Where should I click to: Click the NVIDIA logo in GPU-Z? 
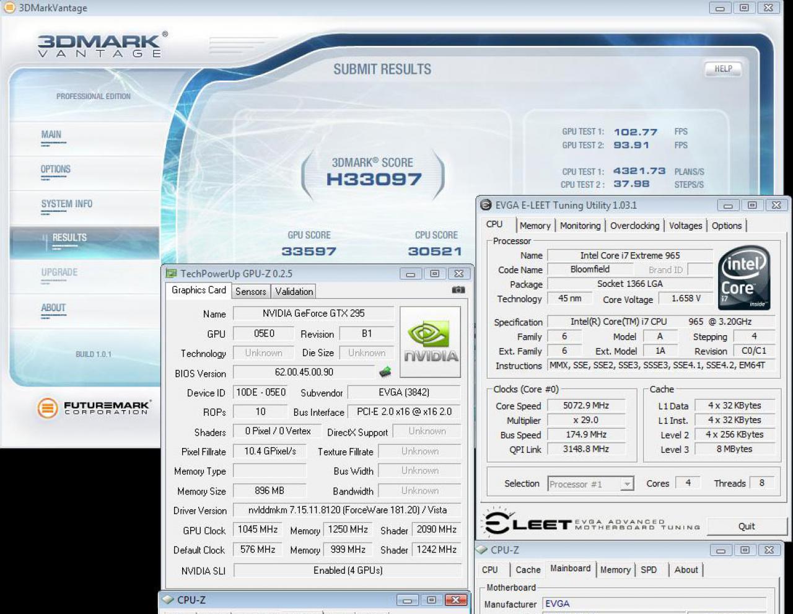click(431, 342)
